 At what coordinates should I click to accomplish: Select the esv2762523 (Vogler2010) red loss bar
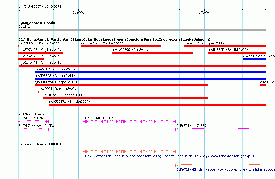click(x=121, y=46)
